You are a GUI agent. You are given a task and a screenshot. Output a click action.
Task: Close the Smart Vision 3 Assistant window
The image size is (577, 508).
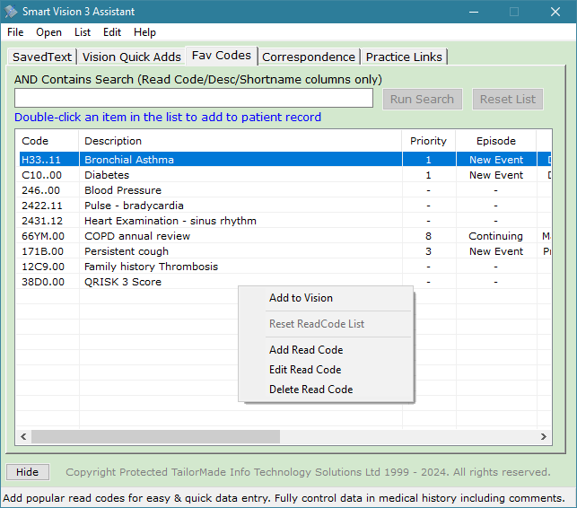[555, 12]
